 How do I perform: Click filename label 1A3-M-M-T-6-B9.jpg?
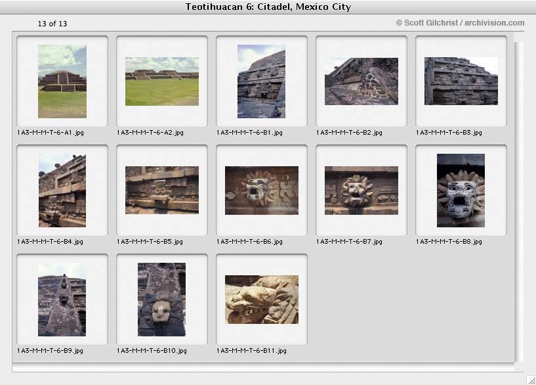click(x=50, y=351)
